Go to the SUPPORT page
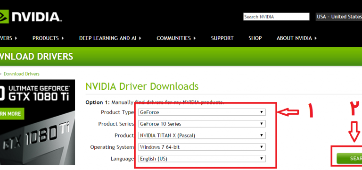 tap(222, 38)
